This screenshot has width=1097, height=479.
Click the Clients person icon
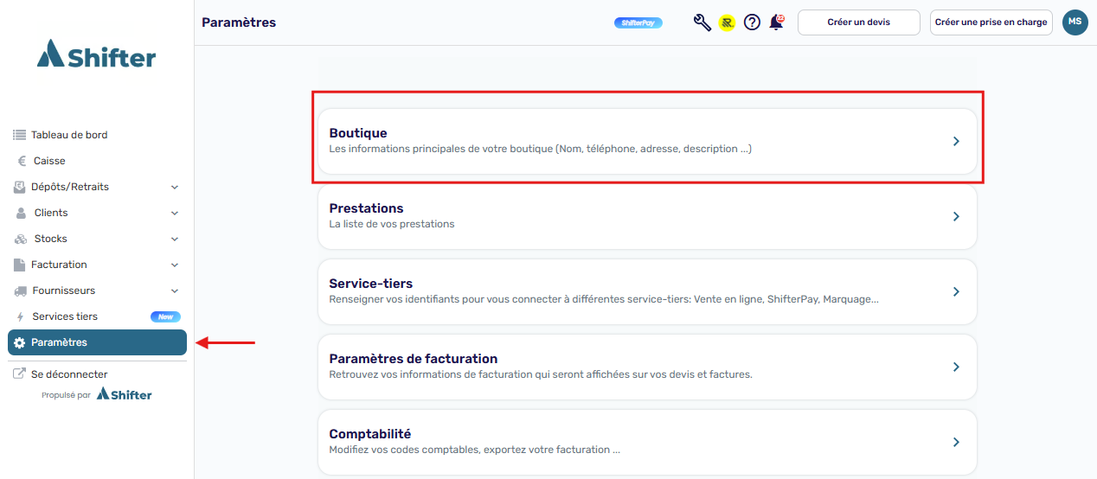pyautogui.click(x=22, y=213)
